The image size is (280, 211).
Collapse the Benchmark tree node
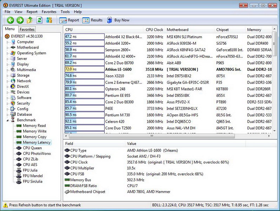8,120
